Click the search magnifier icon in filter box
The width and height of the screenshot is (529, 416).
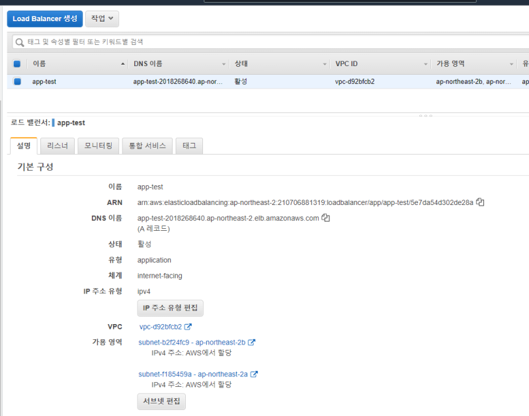coord(20,42)
